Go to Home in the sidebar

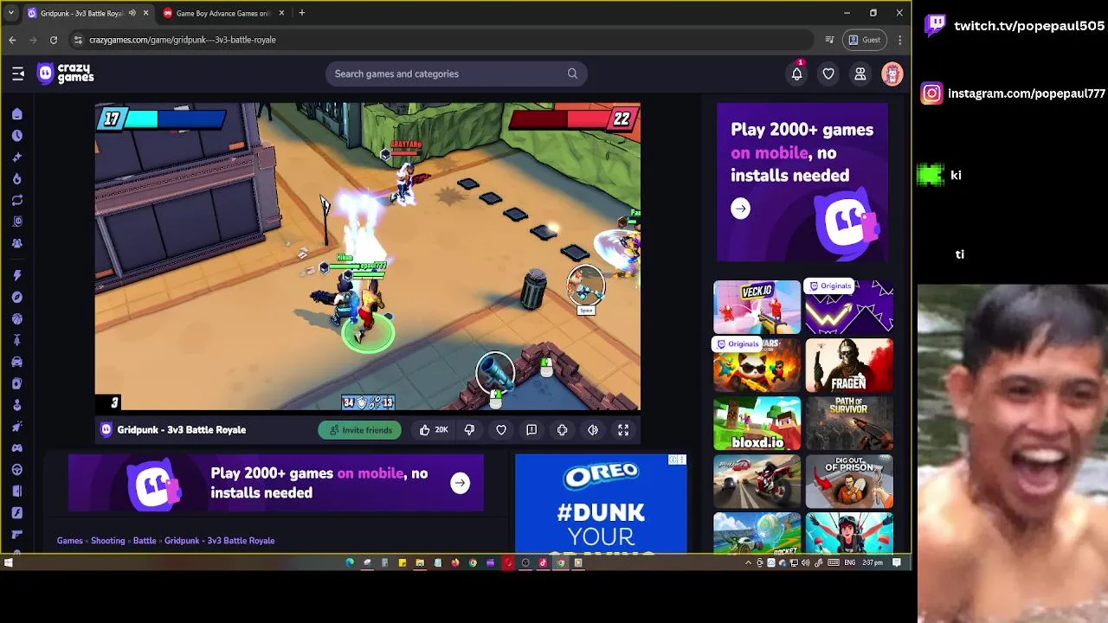tap(16, 114)
